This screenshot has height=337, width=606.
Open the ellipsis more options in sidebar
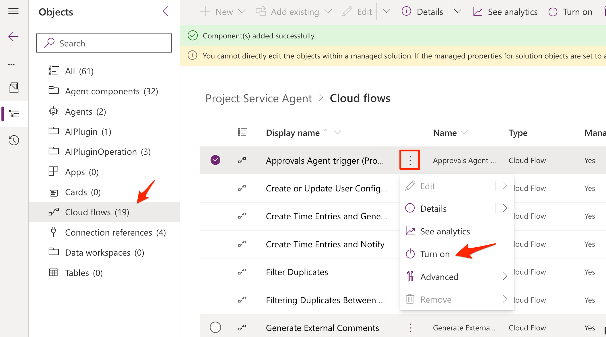(11, 65)
